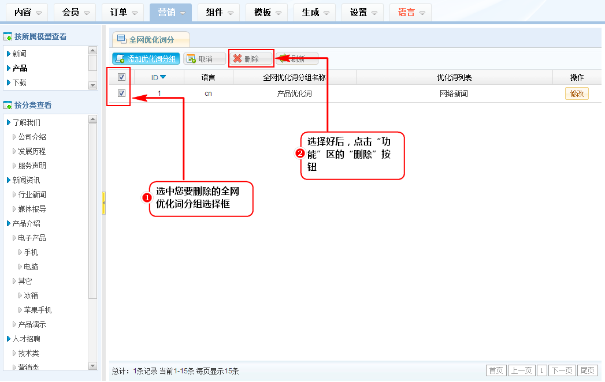The width and height of the screenshot is (605, 382).
Task: Click the red X delete icon
Action: pos(237,59)
